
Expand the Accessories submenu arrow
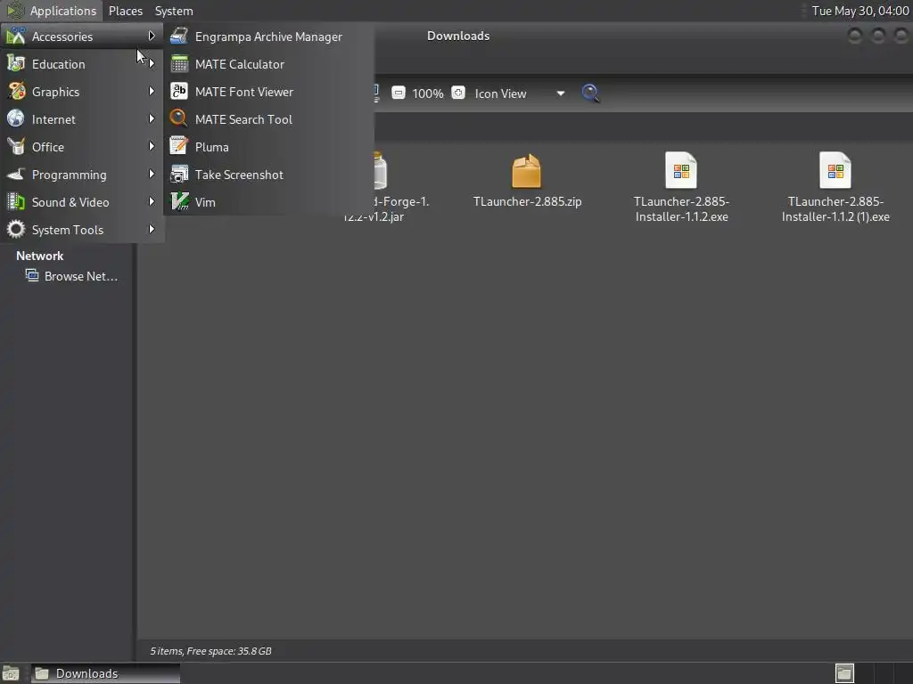click(x=152, y=36)
